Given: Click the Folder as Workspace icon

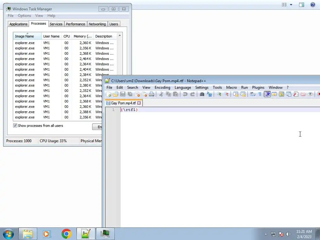Looking at the screenshot, I should tap(303, 94).
